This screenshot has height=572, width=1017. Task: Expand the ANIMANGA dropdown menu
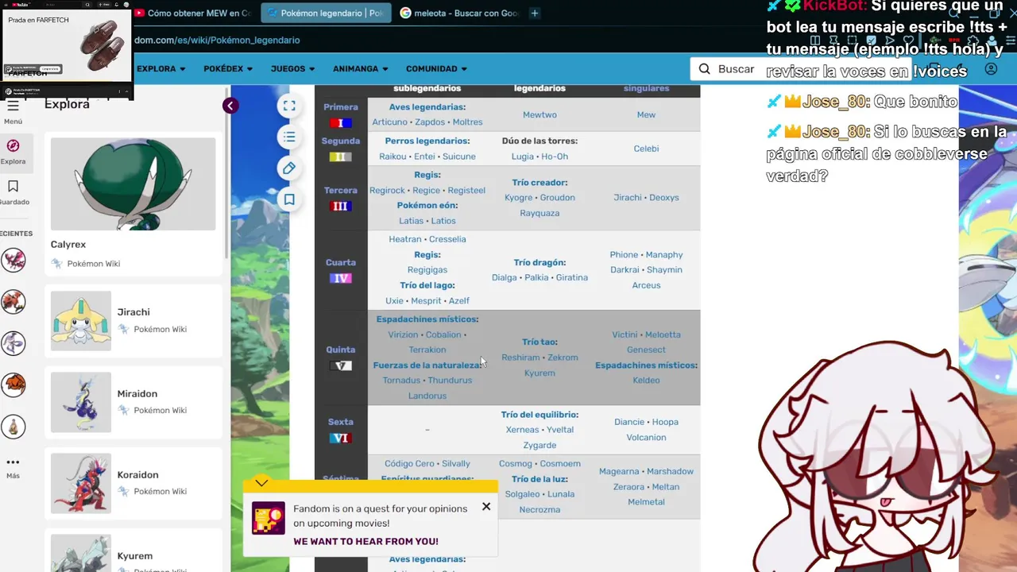click(x=361, y=69)
